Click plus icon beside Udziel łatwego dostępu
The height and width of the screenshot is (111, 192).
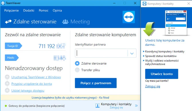click(x=7, y=91)
